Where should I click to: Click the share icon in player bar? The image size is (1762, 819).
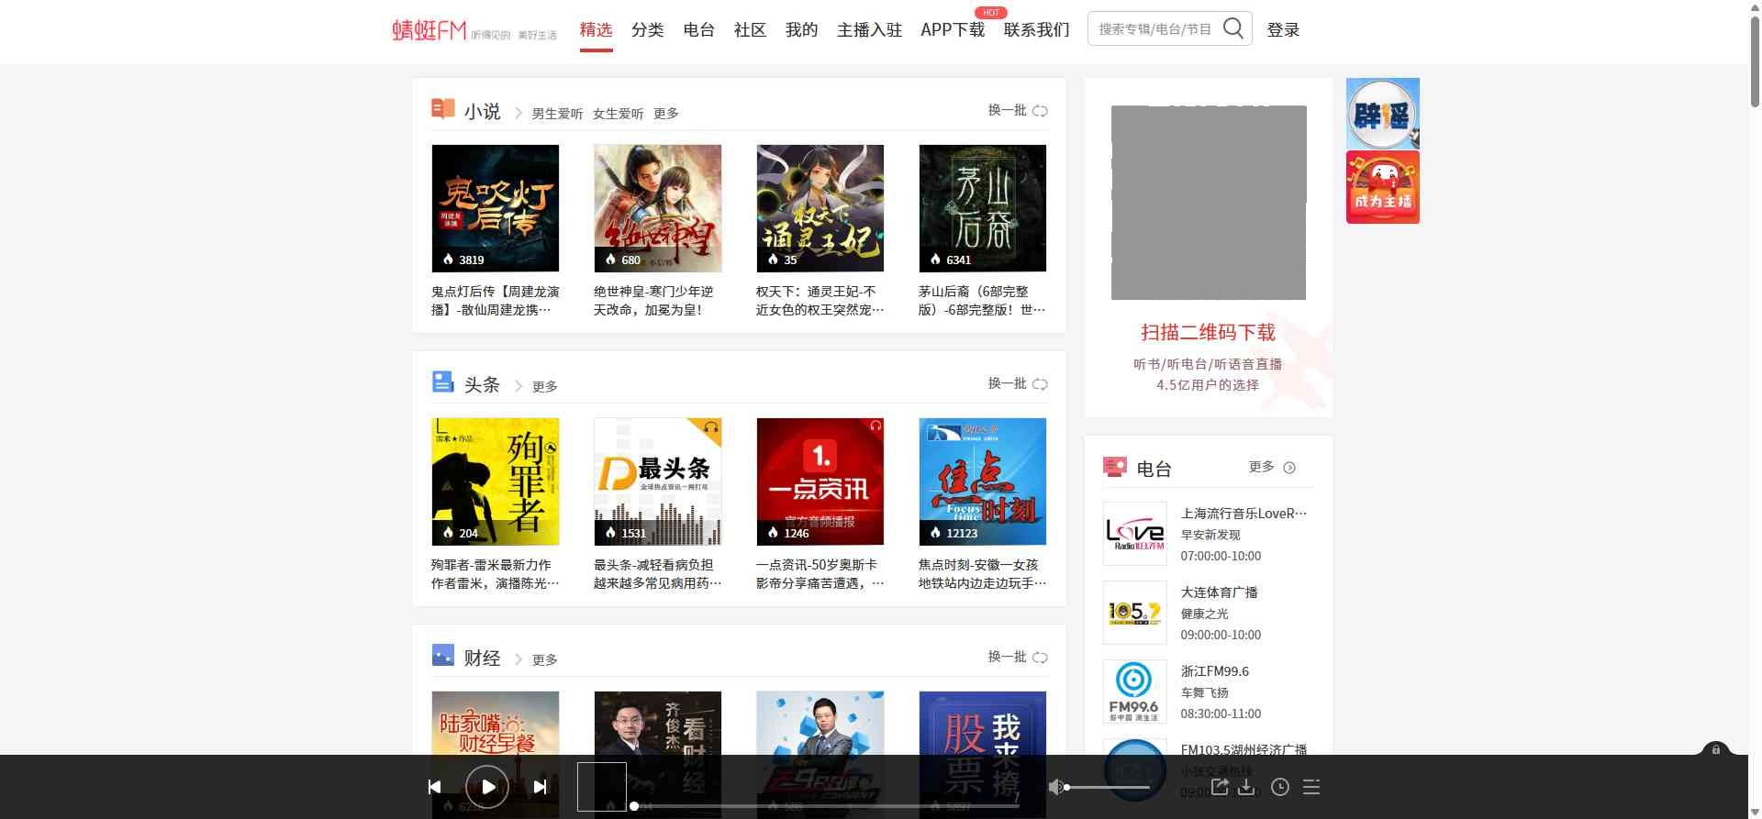point(1220,787)
